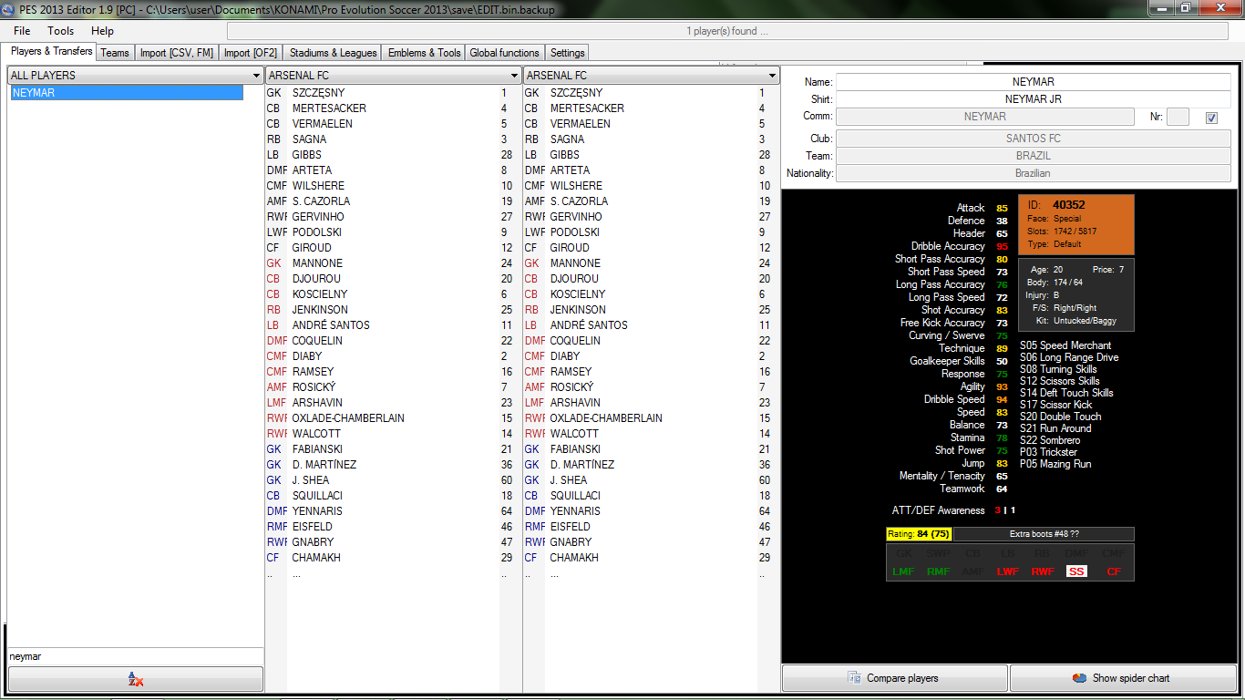Image resolution: width=1245 pixels, height=700 pixels.
Task: Toggle the RWF position cell
Action: (1043, 571)
